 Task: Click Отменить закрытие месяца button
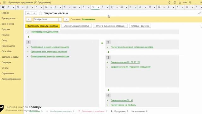point(76,26)
